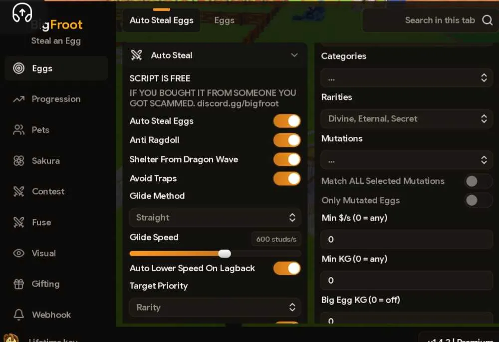The width and height of the screenshot is (499, 342).
Task: Disable Avoid Traps switch
Action: (287, 179)
